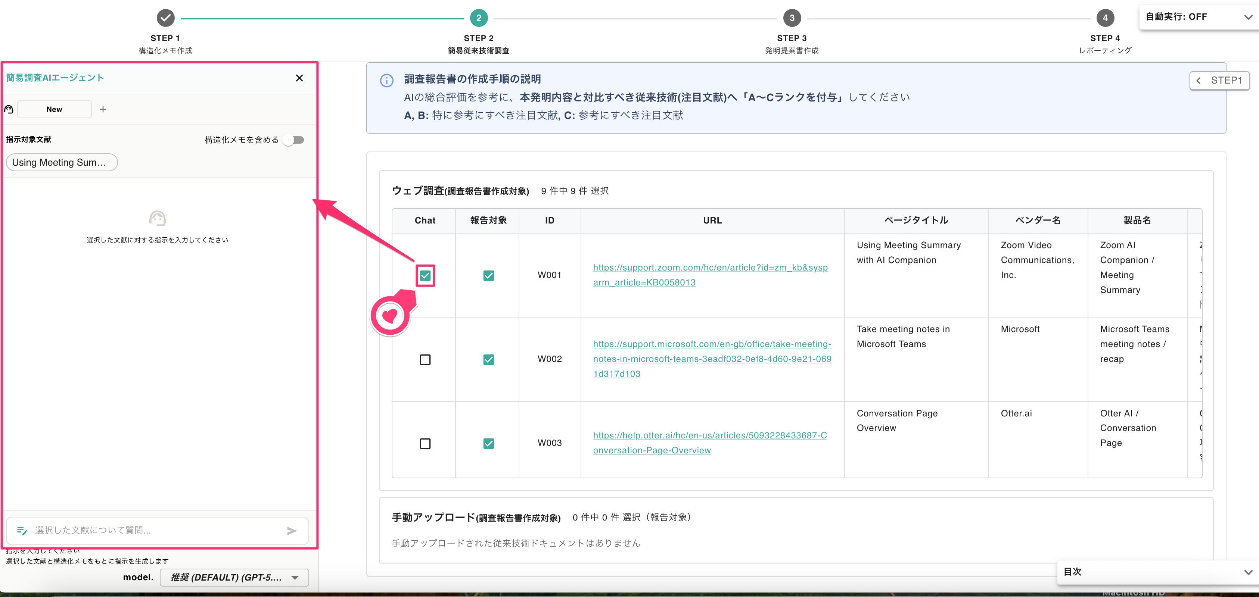
Task: Close the 簡易調査AIエージェント panel
Action: 299,78
